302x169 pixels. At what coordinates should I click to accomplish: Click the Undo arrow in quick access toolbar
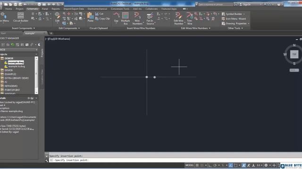pyautogui.click(x=25, y=4)
